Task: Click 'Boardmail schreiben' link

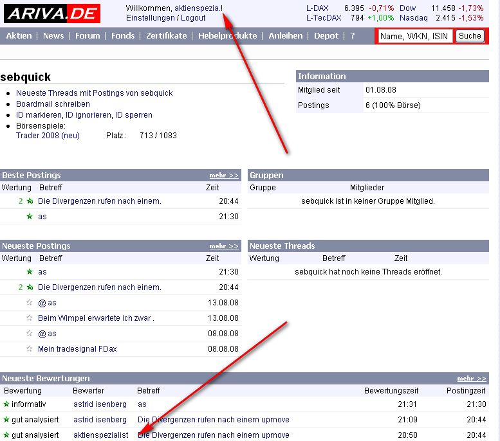Action: [53, 104]
